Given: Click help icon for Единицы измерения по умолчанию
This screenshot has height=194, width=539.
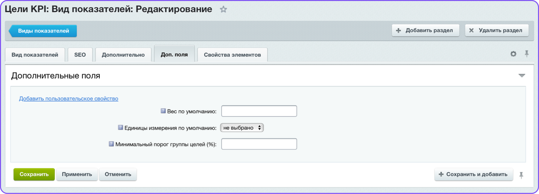Looking at the screenshot, I should (x=120, y=128).
